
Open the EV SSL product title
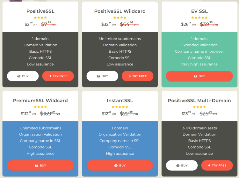[x=199, y=11]
